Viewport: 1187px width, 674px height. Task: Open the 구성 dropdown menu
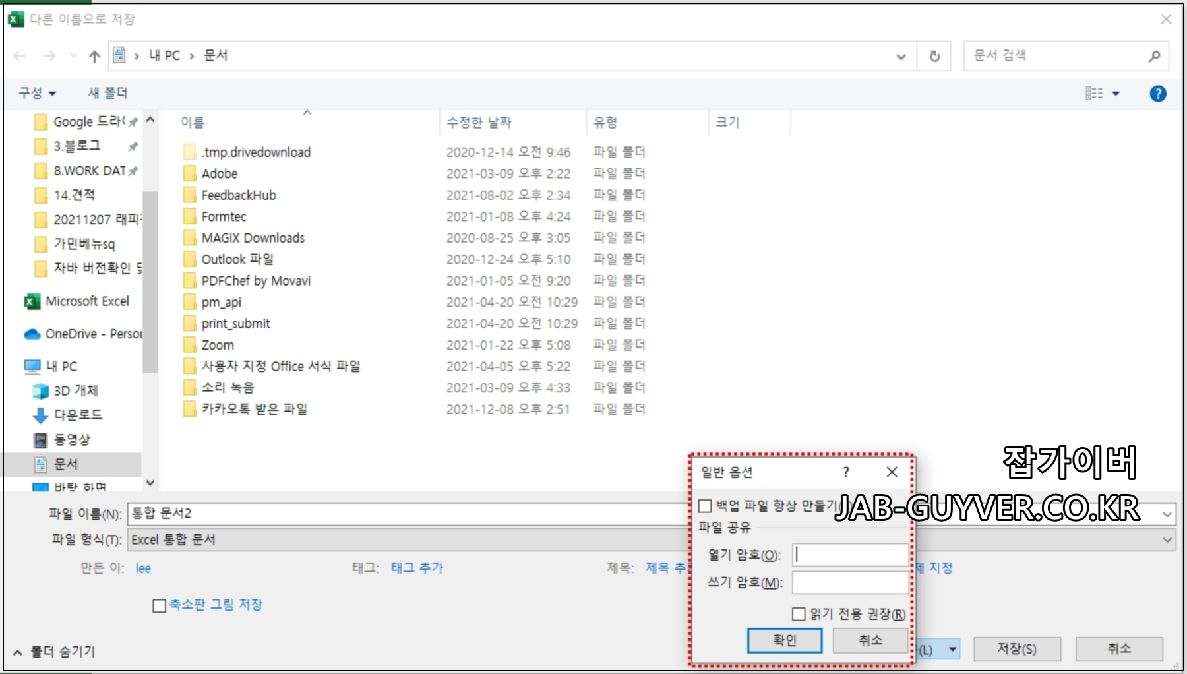point(37,93)
